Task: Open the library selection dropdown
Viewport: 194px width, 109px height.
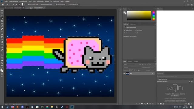Action: pyautogui.click(x=175, y=79)
